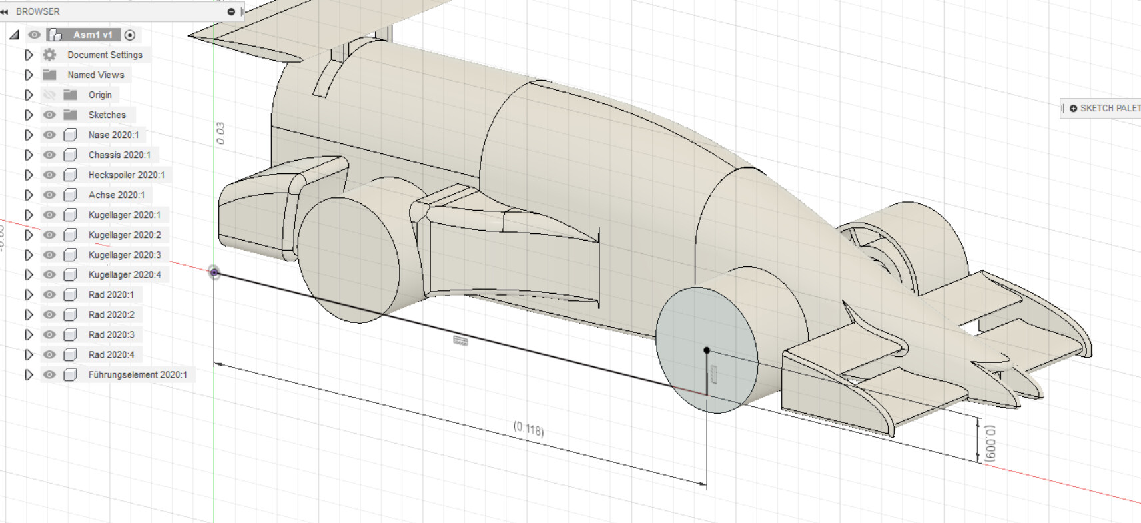Select the (0.118) driven dimension value
Viewport: 1141px width, 523px height.
529,429
